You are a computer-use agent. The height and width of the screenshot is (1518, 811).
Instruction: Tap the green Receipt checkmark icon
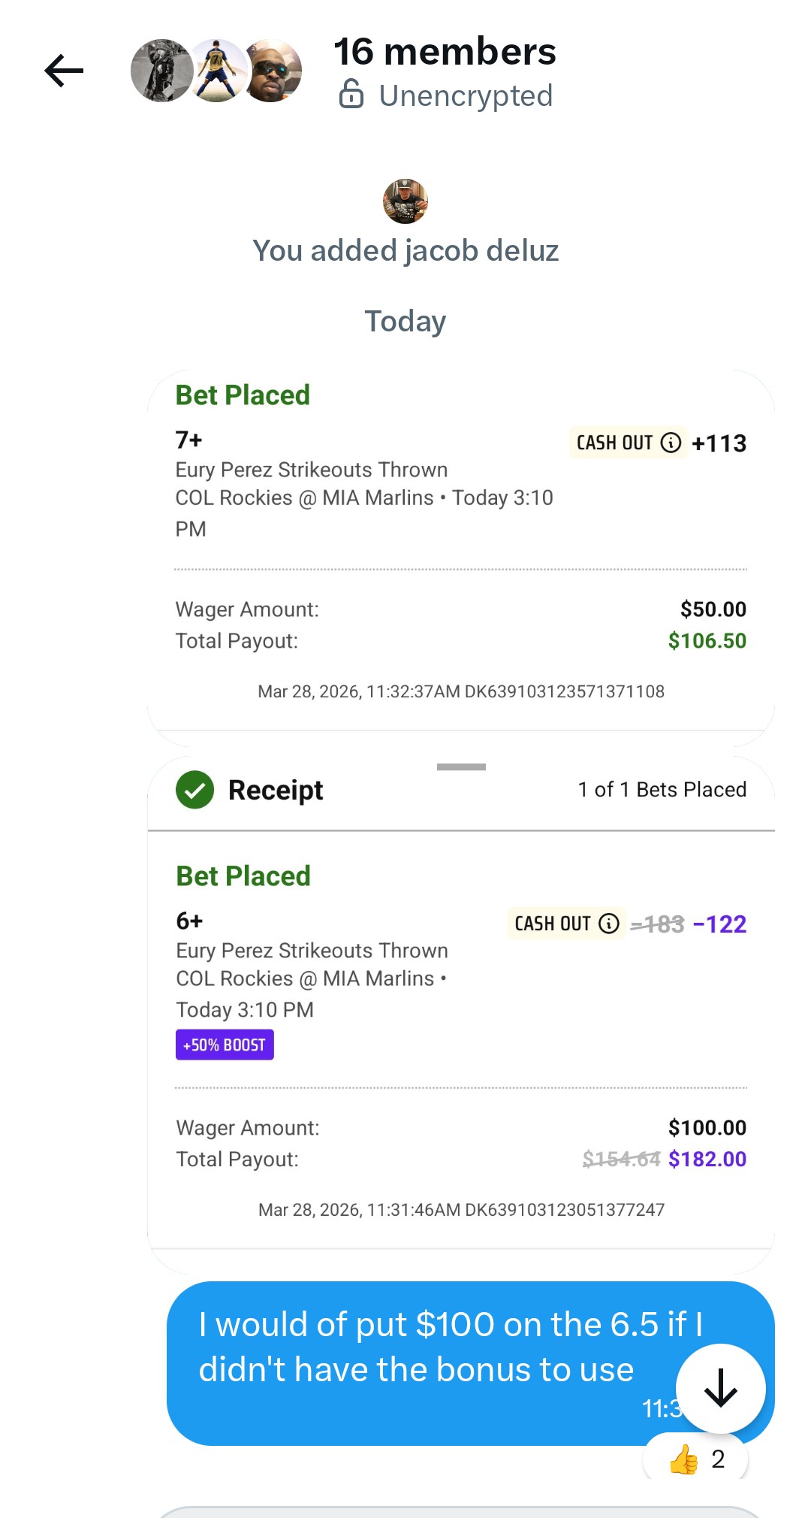[x=195, y=790]
